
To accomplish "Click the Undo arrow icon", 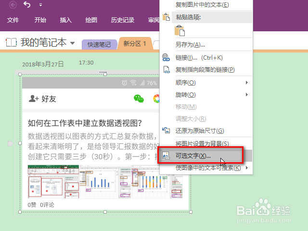I will [27, 4].
